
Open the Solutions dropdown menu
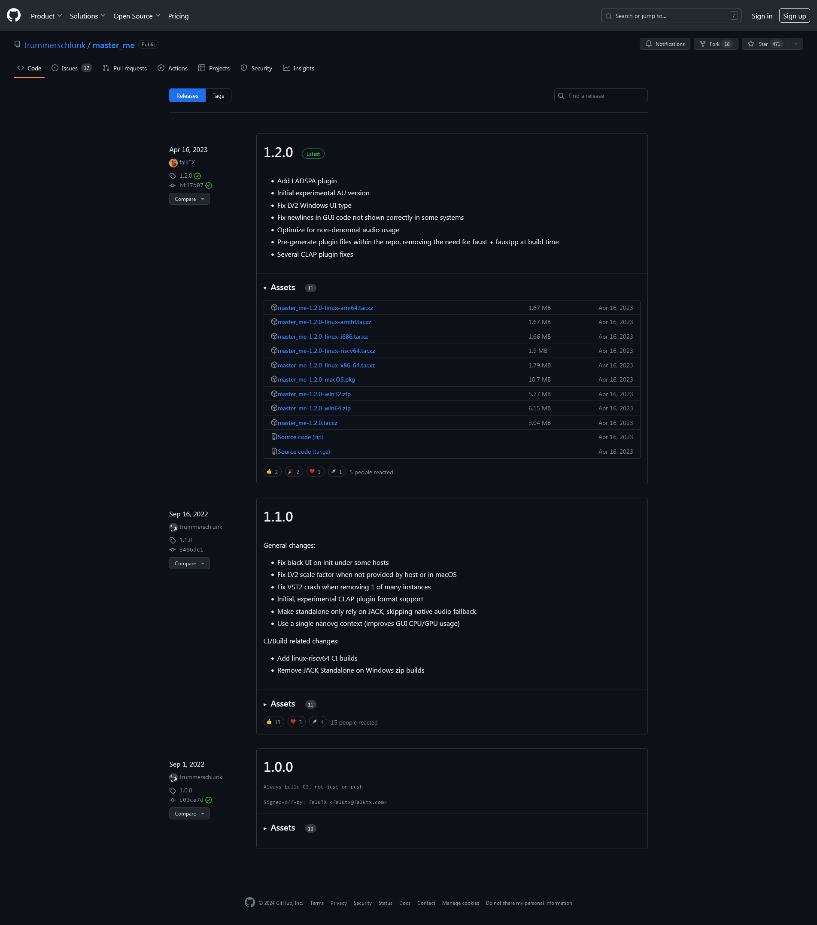click(x=87, y=16)
